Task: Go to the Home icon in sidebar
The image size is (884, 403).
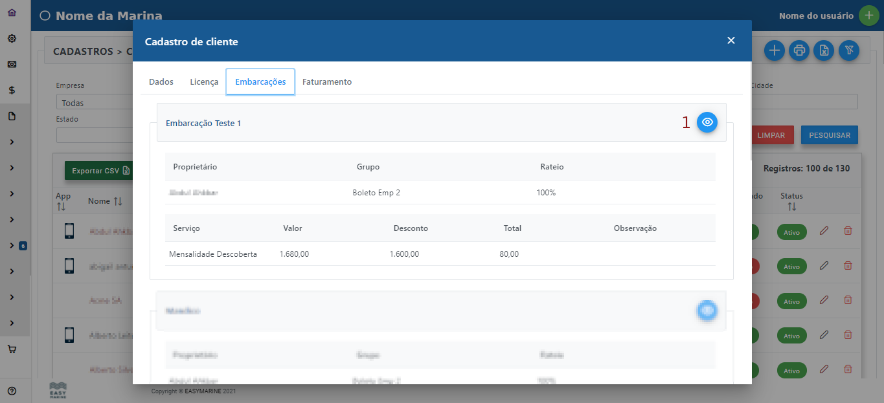Action: pos(12,13)
